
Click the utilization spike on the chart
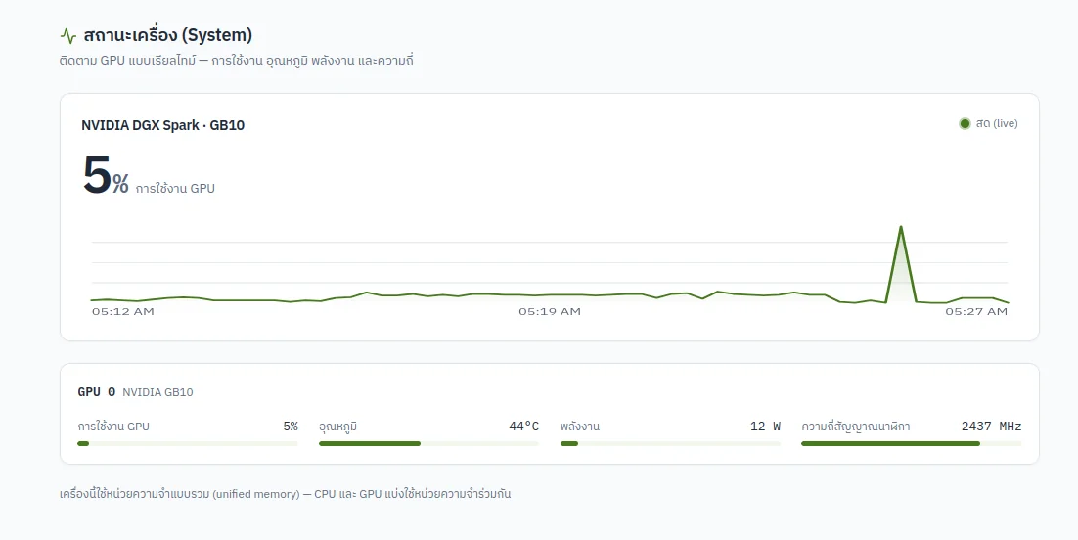pos(901,264)
